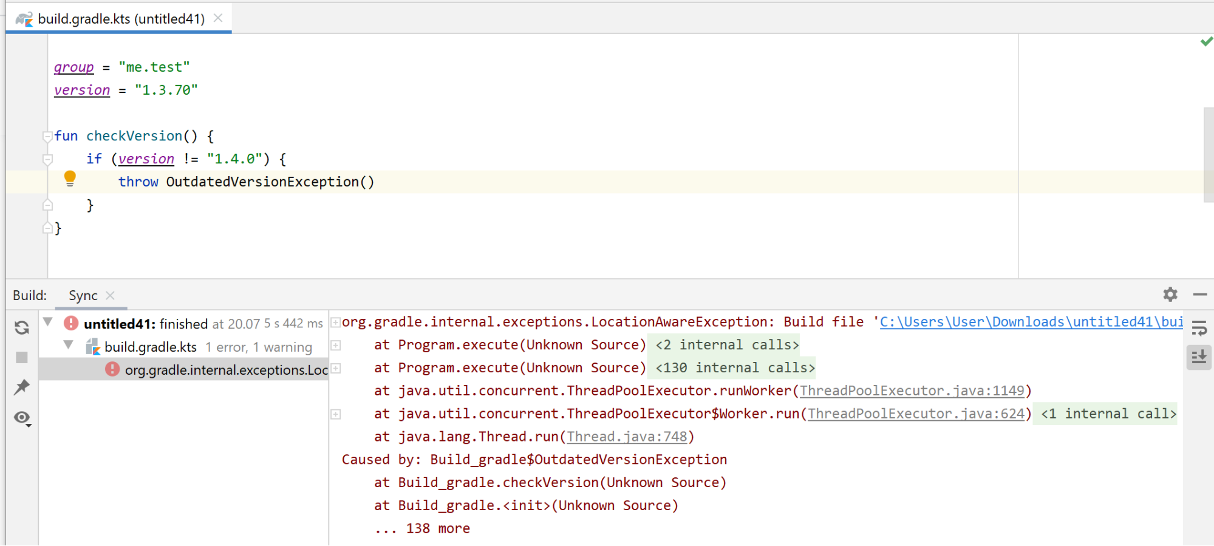The width and height of the screenshot is (1214, 546).
Task: Click the green checkmark inspection indicator
Action: [1206, 41]
